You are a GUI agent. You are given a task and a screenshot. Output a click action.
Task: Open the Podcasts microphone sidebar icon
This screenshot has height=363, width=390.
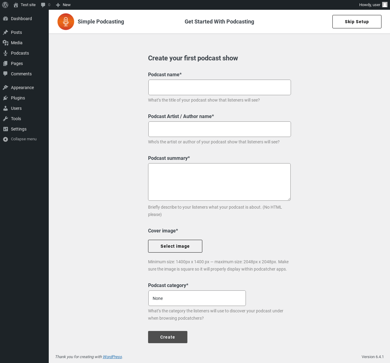(x=5, y=53)
